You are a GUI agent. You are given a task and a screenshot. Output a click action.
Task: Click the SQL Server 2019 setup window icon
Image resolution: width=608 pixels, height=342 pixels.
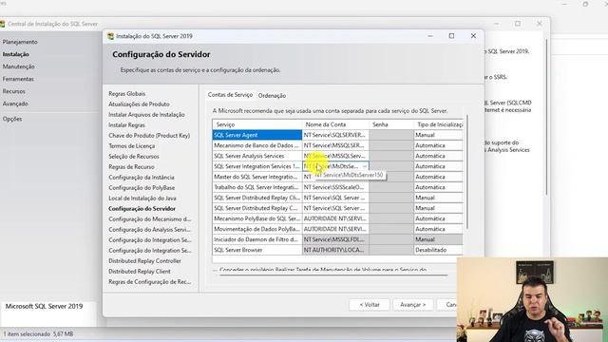110,36
